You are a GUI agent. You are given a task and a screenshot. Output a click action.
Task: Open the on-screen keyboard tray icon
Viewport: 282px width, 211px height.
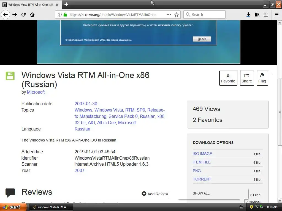click(x=241, y=207)
